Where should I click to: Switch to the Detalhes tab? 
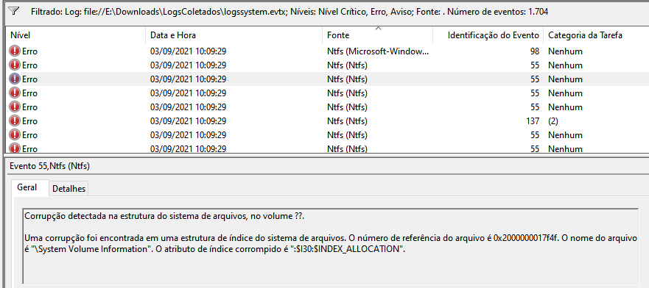(x=69, y=189)
